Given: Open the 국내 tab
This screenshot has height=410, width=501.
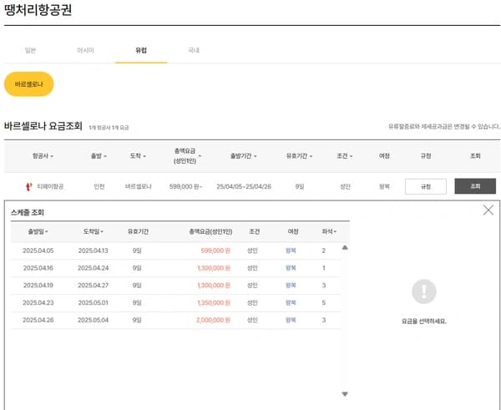Looking at the screenshot, I should click(194, 50).
